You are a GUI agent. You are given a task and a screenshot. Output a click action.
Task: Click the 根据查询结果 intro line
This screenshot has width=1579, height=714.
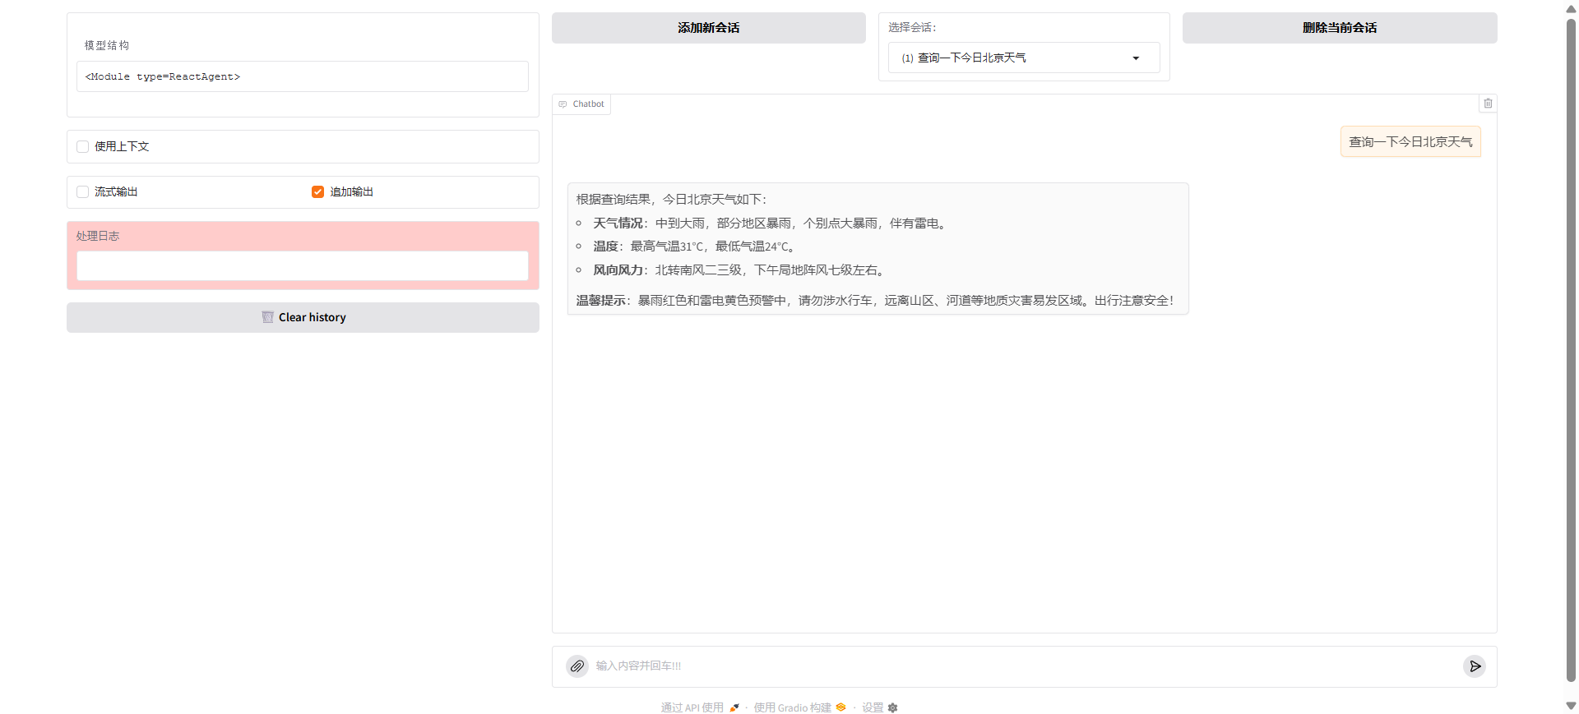click(x=671, y=199)
